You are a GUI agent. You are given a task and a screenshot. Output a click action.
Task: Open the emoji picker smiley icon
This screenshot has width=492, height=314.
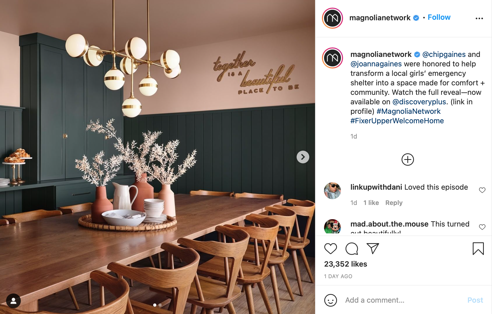click(331, 300)
